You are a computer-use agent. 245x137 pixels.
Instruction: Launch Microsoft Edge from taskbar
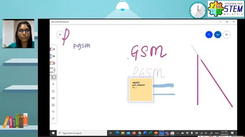pyautogui.click(x=117, y=133)
